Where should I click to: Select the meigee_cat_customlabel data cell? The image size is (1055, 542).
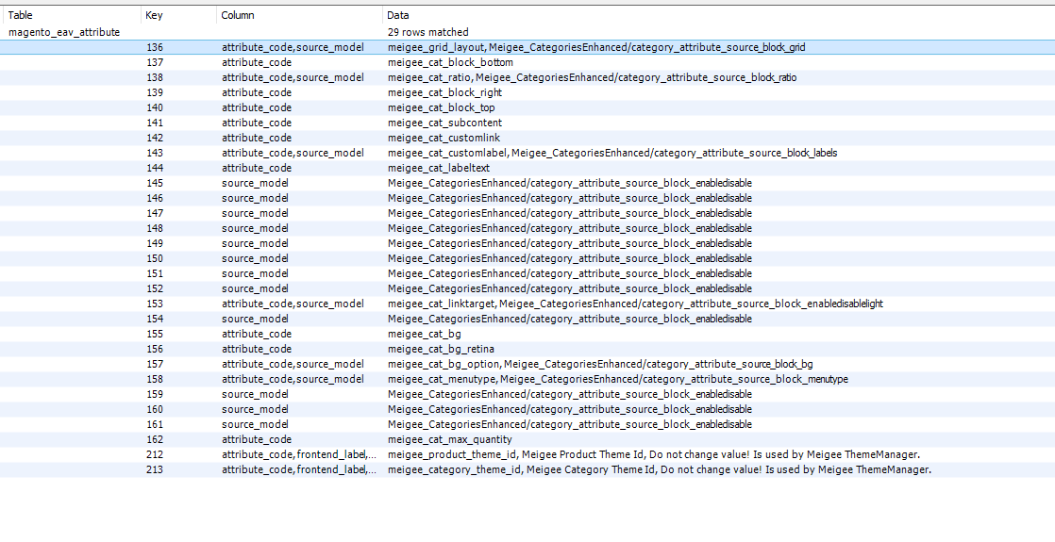coord(612,153)
